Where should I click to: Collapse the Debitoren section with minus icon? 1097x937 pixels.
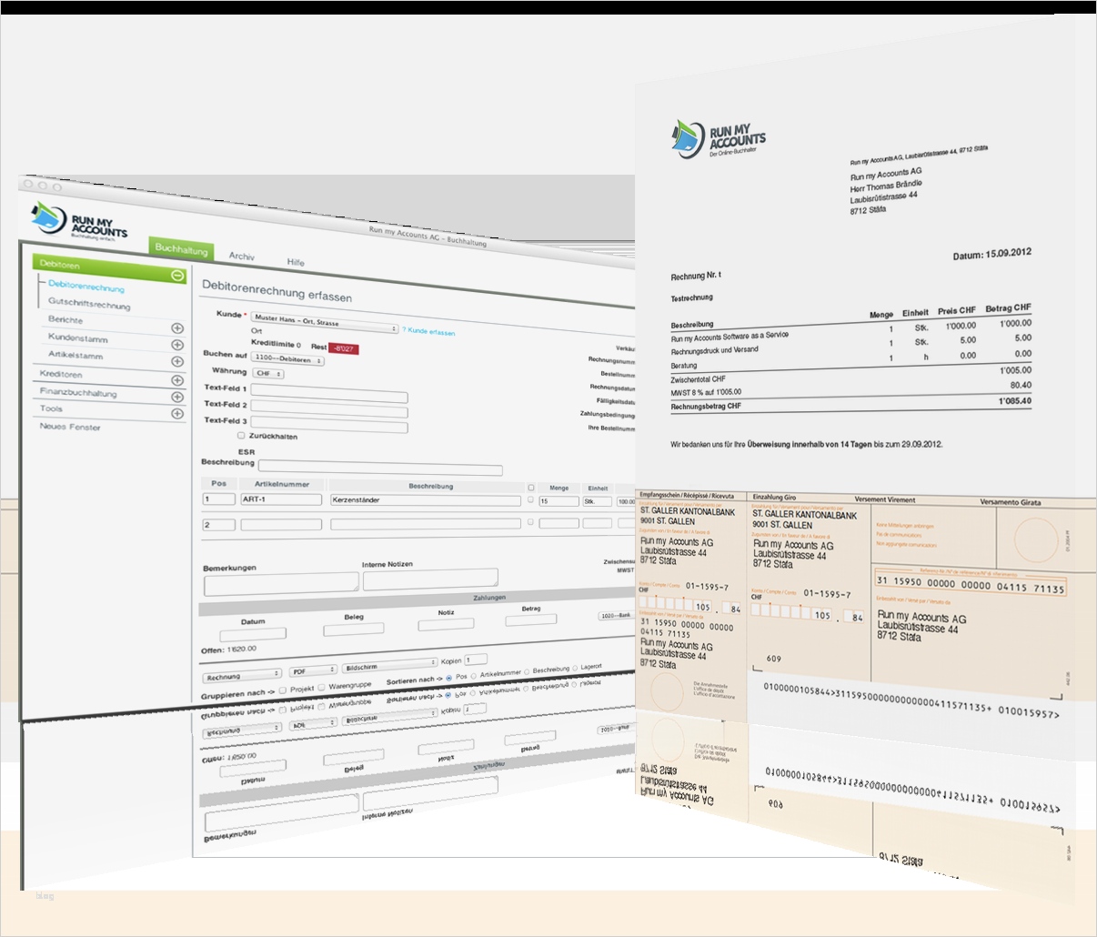(177, 276)
